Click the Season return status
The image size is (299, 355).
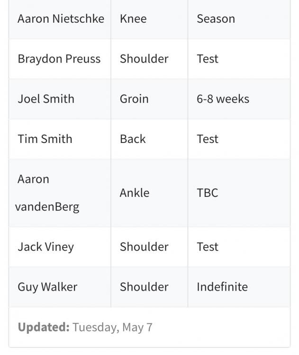click(216, 19)
